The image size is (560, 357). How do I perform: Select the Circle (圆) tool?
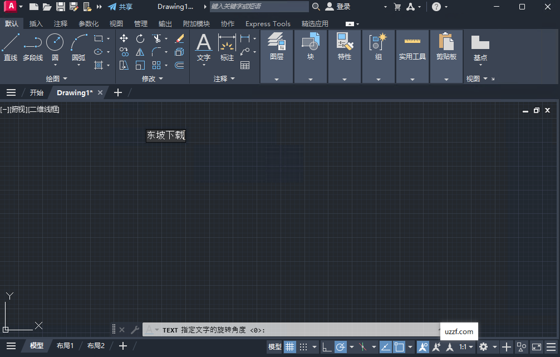tap(55, 49)
